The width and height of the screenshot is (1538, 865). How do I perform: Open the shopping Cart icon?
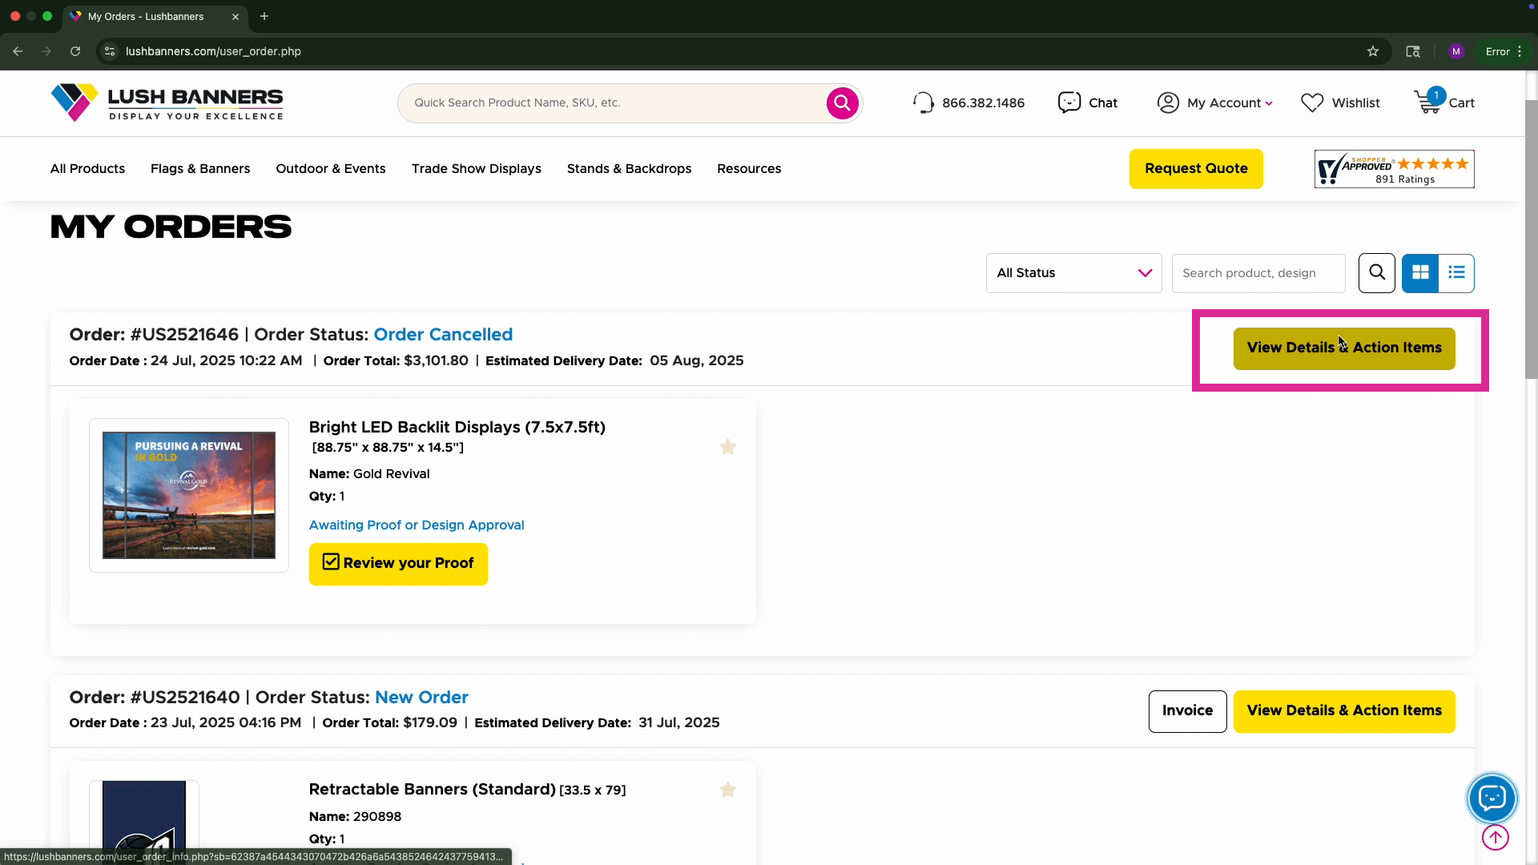1428,103
